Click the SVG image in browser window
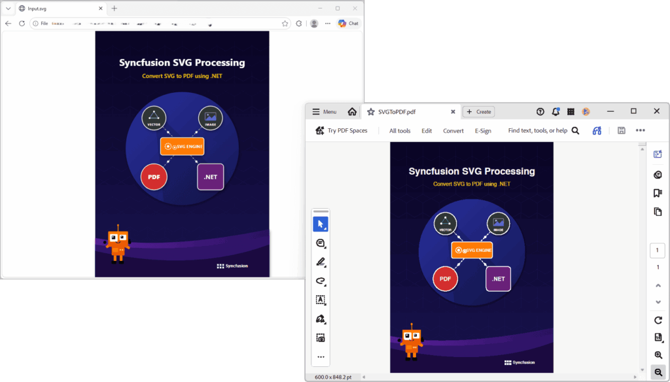Image resolution: width=670 pixels, height=382 pixels. [x=182, y=154]
